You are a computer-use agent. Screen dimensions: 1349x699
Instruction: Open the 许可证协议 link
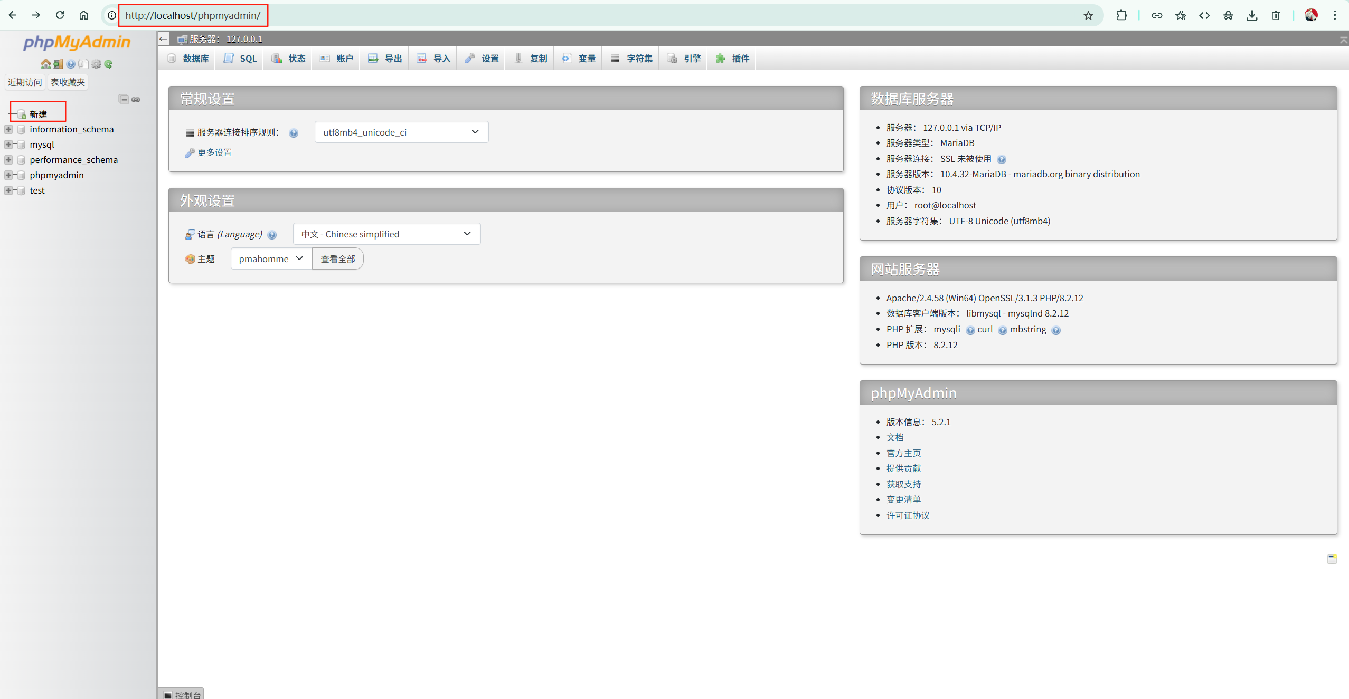908,515
